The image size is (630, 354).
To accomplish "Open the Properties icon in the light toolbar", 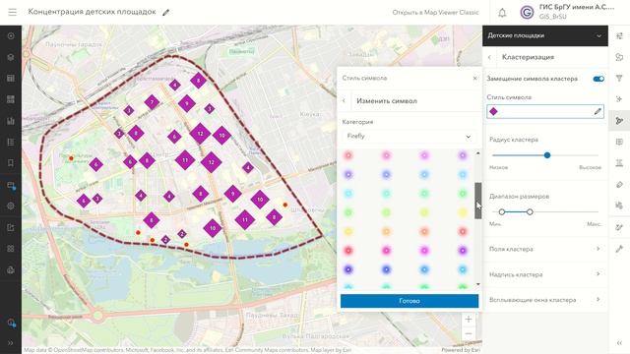I will click(619, 36).
